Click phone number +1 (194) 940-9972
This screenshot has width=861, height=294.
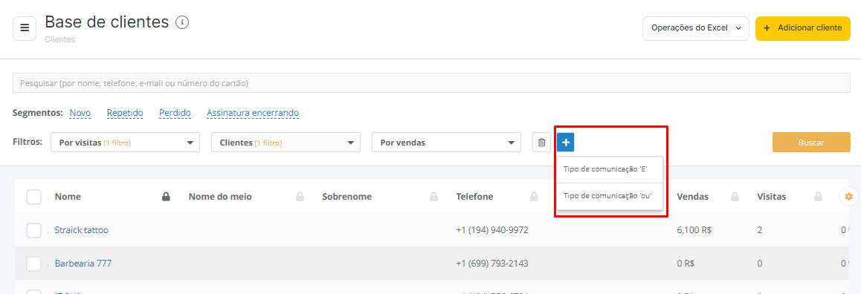[492, 230]
